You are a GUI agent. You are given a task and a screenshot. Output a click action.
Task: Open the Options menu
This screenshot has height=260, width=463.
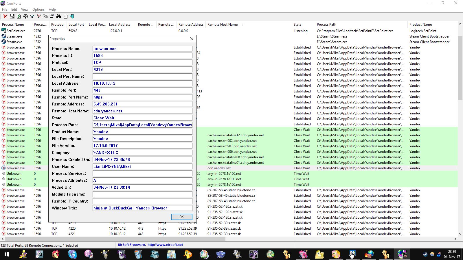[x=38, y=10]
